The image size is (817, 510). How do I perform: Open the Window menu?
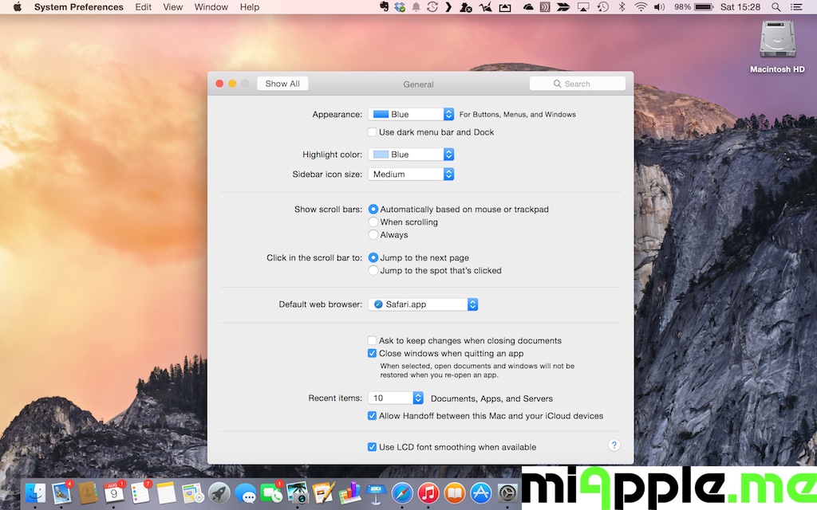[x=211, y=7]
